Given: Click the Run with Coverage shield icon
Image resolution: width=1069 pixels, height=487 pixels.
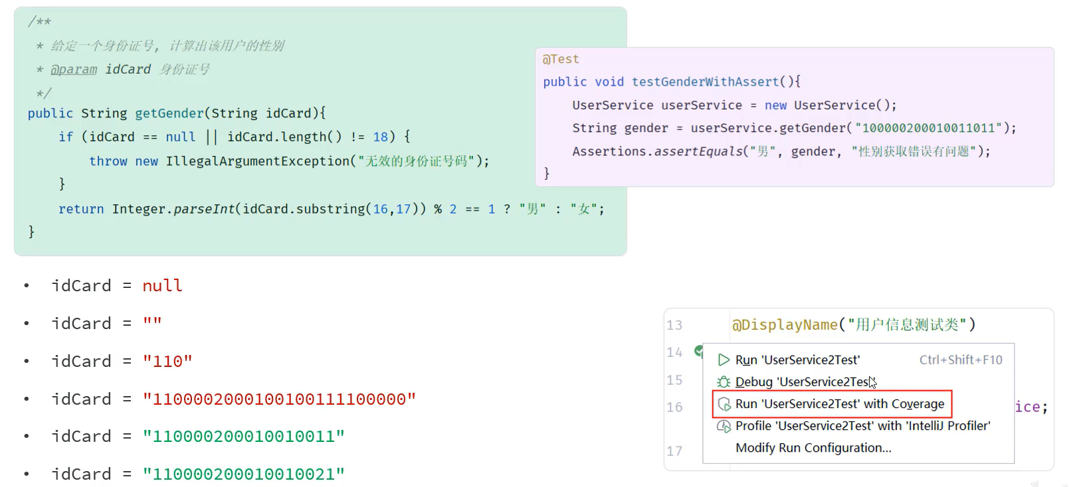Looking at the screenshot, I should [724, 404].
